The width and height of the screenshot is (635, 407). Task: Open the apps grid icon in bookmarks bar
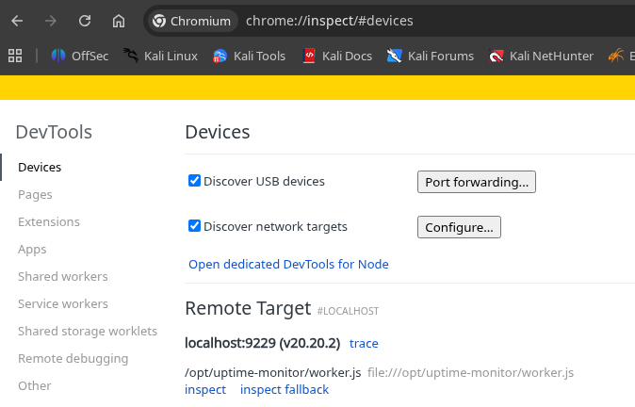point(15,56)
